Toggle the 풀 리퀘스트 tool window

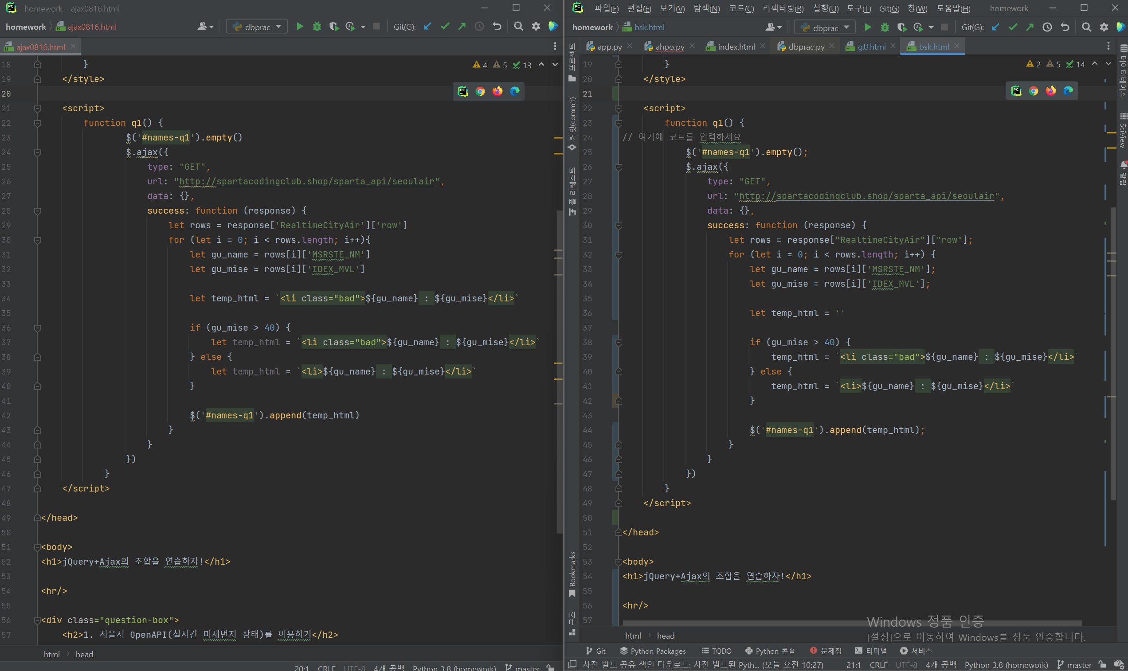(572, 191)
